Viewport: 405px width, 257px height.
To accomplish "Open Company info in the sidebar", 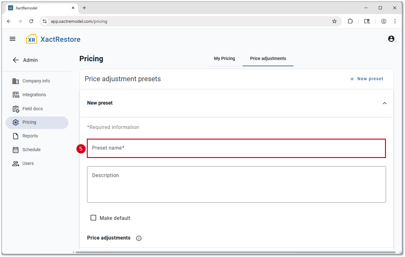I will 36,81.
